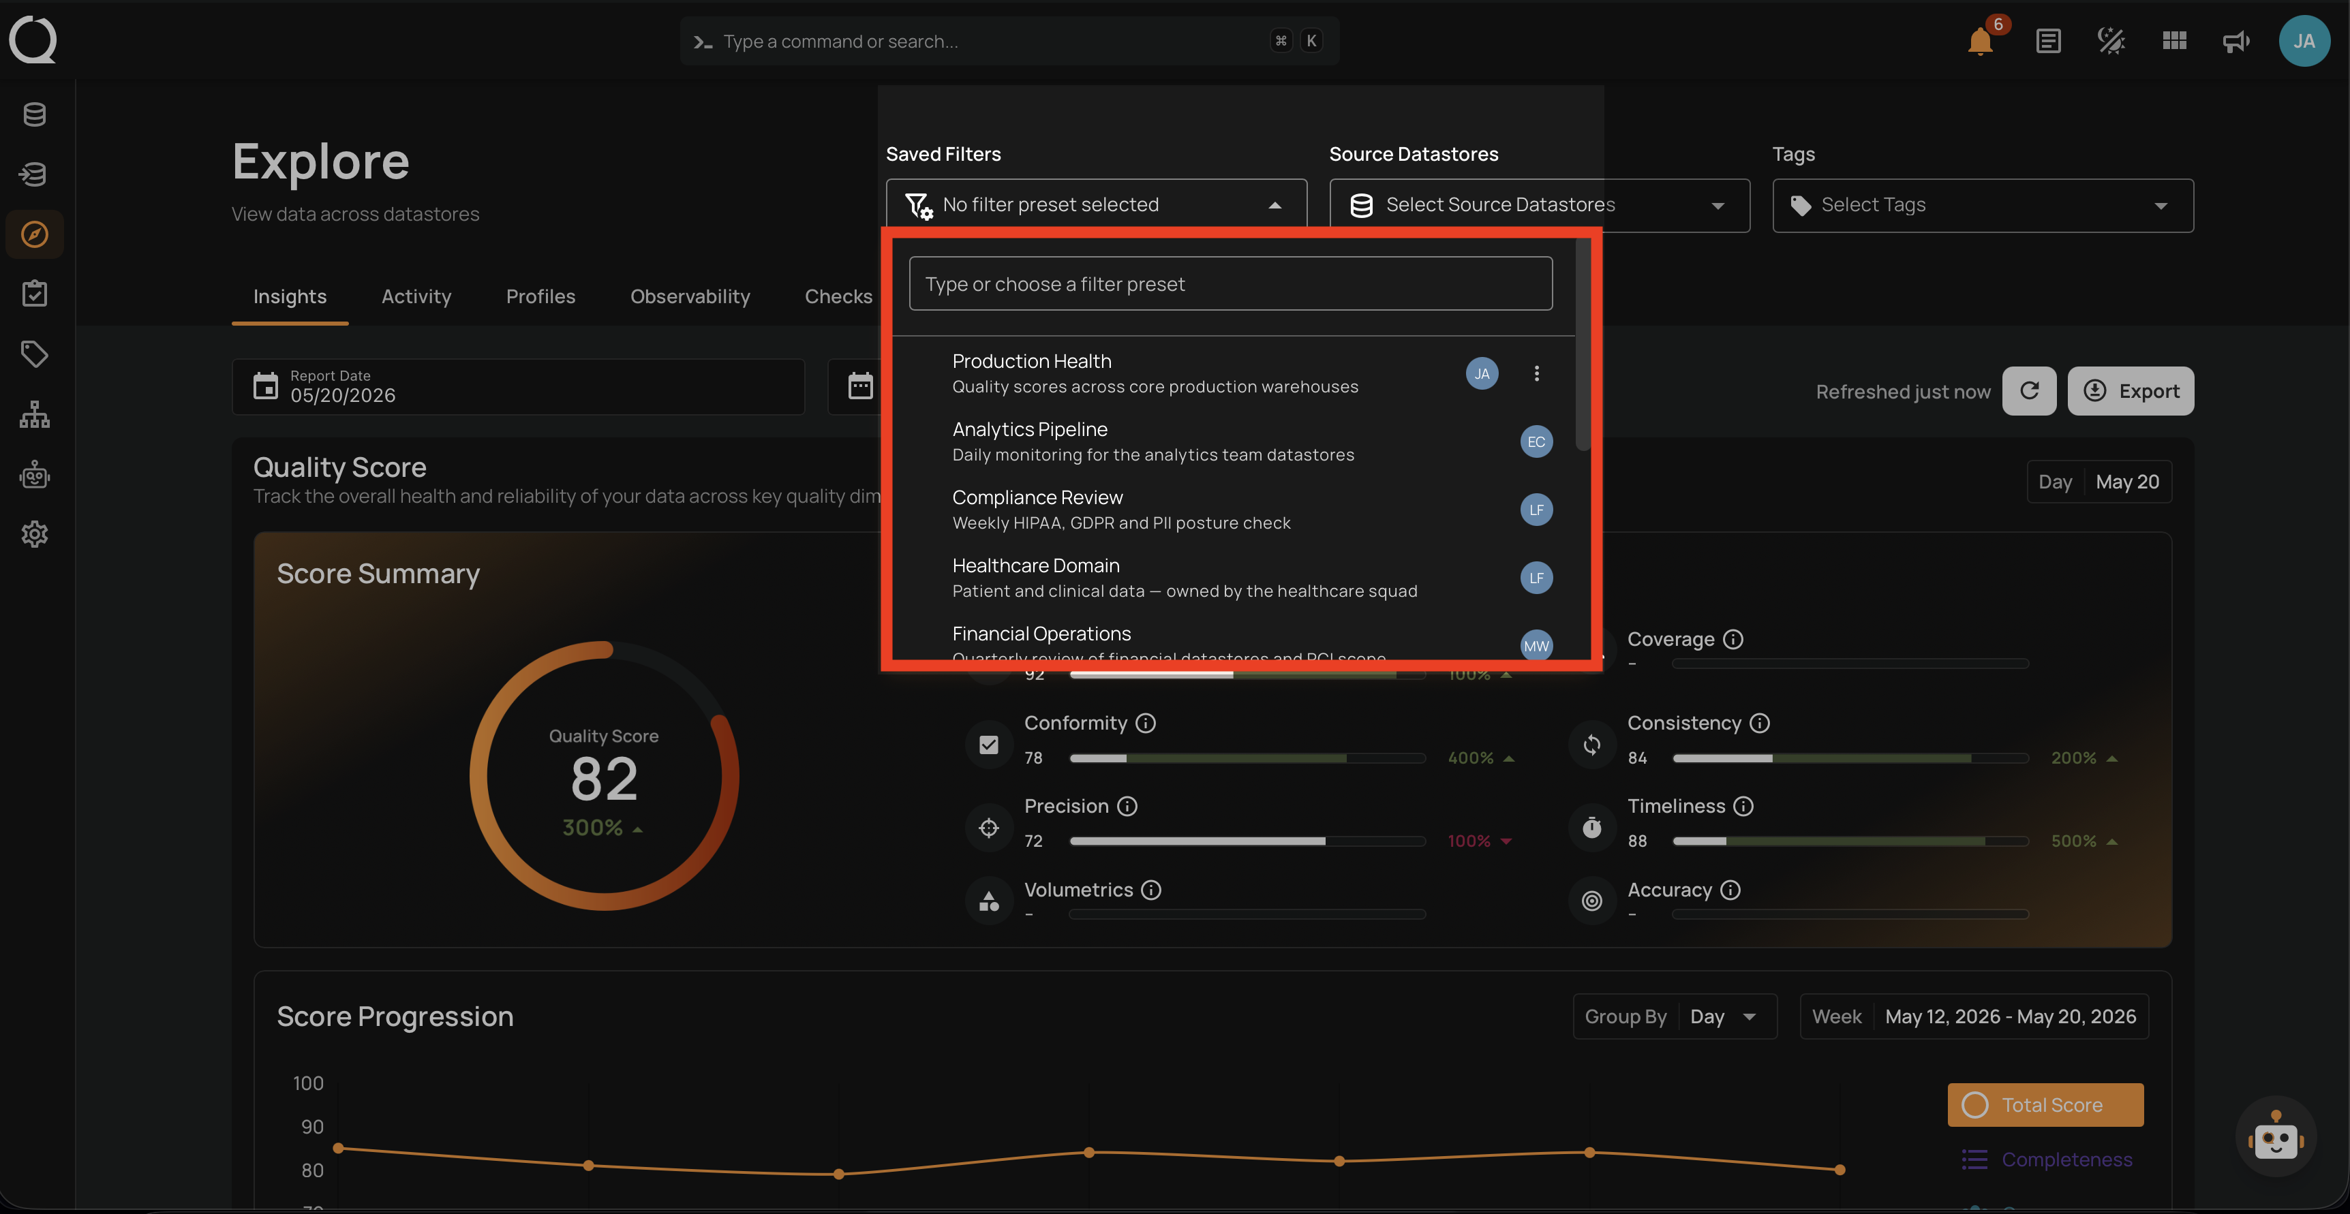Open the Select Tags dropdown
This screenshot has width=2350, height=1214.
[1983, 204]
